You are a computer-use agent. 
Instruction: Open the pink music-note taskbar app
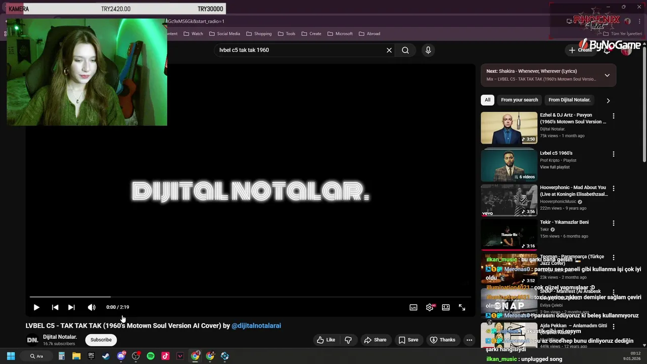pos(165,356)
